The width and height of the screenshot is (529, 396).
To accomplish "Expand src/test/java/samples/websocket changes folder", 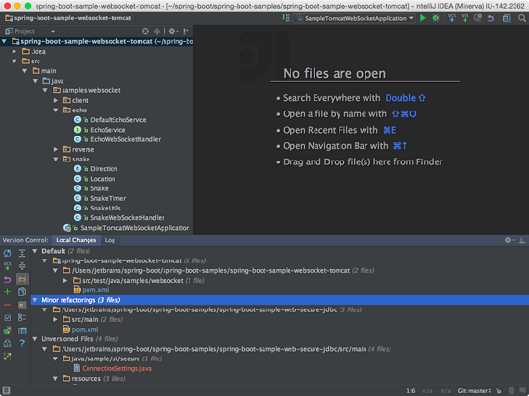I will (65, 281).
